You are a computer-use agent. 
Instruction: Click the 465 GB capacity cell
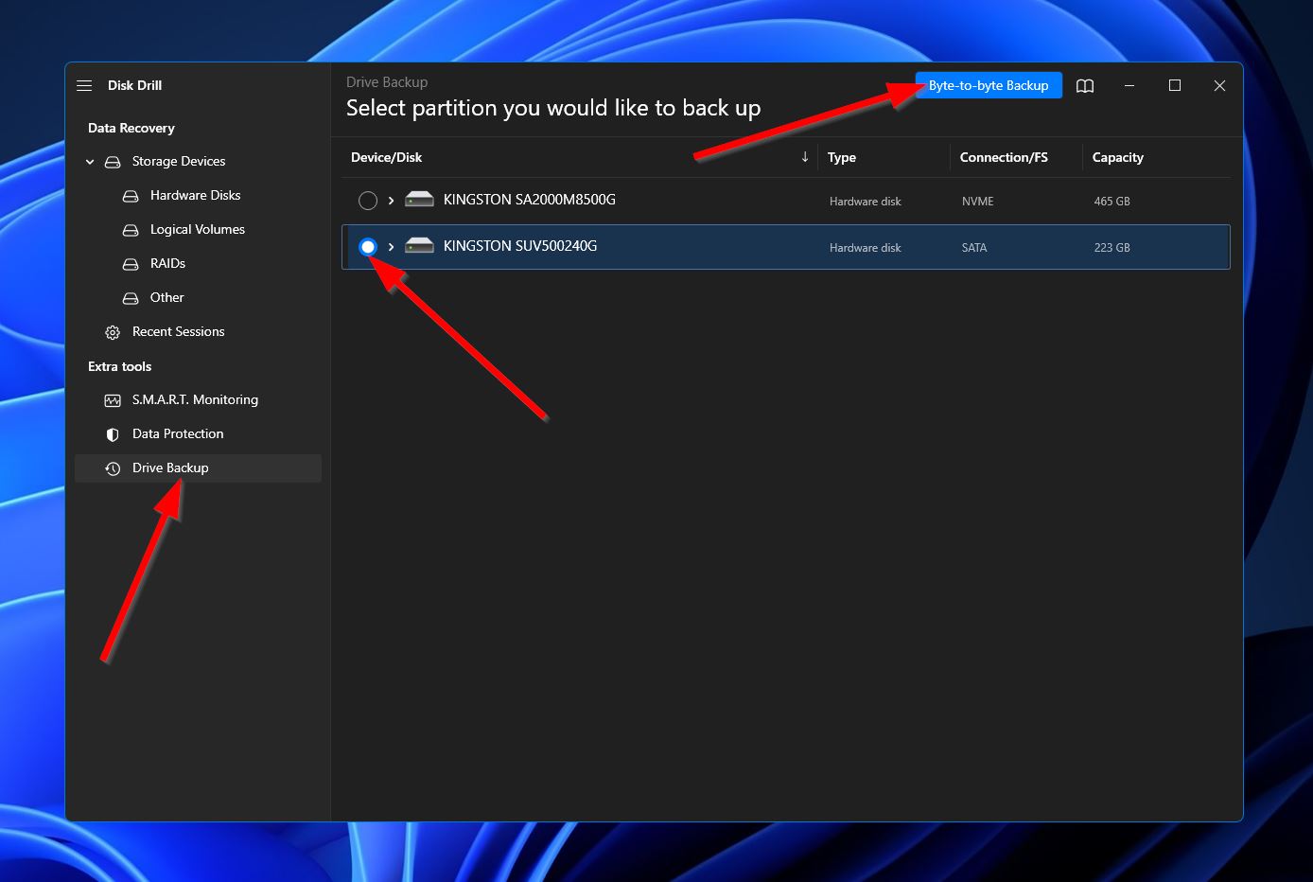point(1112,202)
